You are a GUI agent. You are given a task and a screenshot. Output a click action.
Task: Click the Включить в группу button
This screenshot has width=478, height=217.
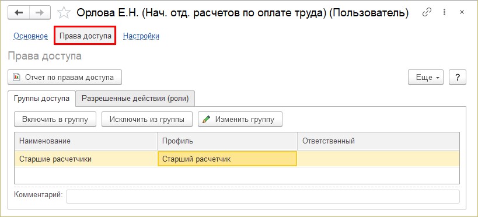(55, 119)
